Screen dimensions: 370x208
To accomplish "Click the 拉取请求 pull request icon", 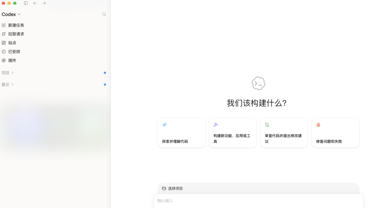I will pos(4,34).
